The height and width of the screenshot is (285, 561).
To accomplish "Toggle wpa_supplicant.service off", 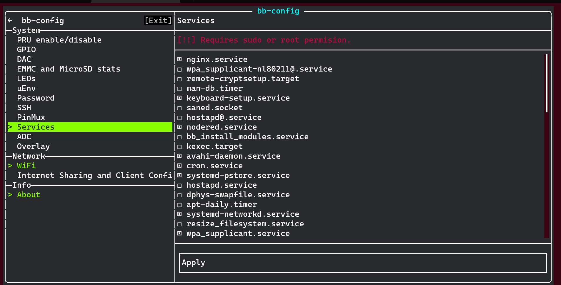I will pyautogui.click(x=180, y=233).
